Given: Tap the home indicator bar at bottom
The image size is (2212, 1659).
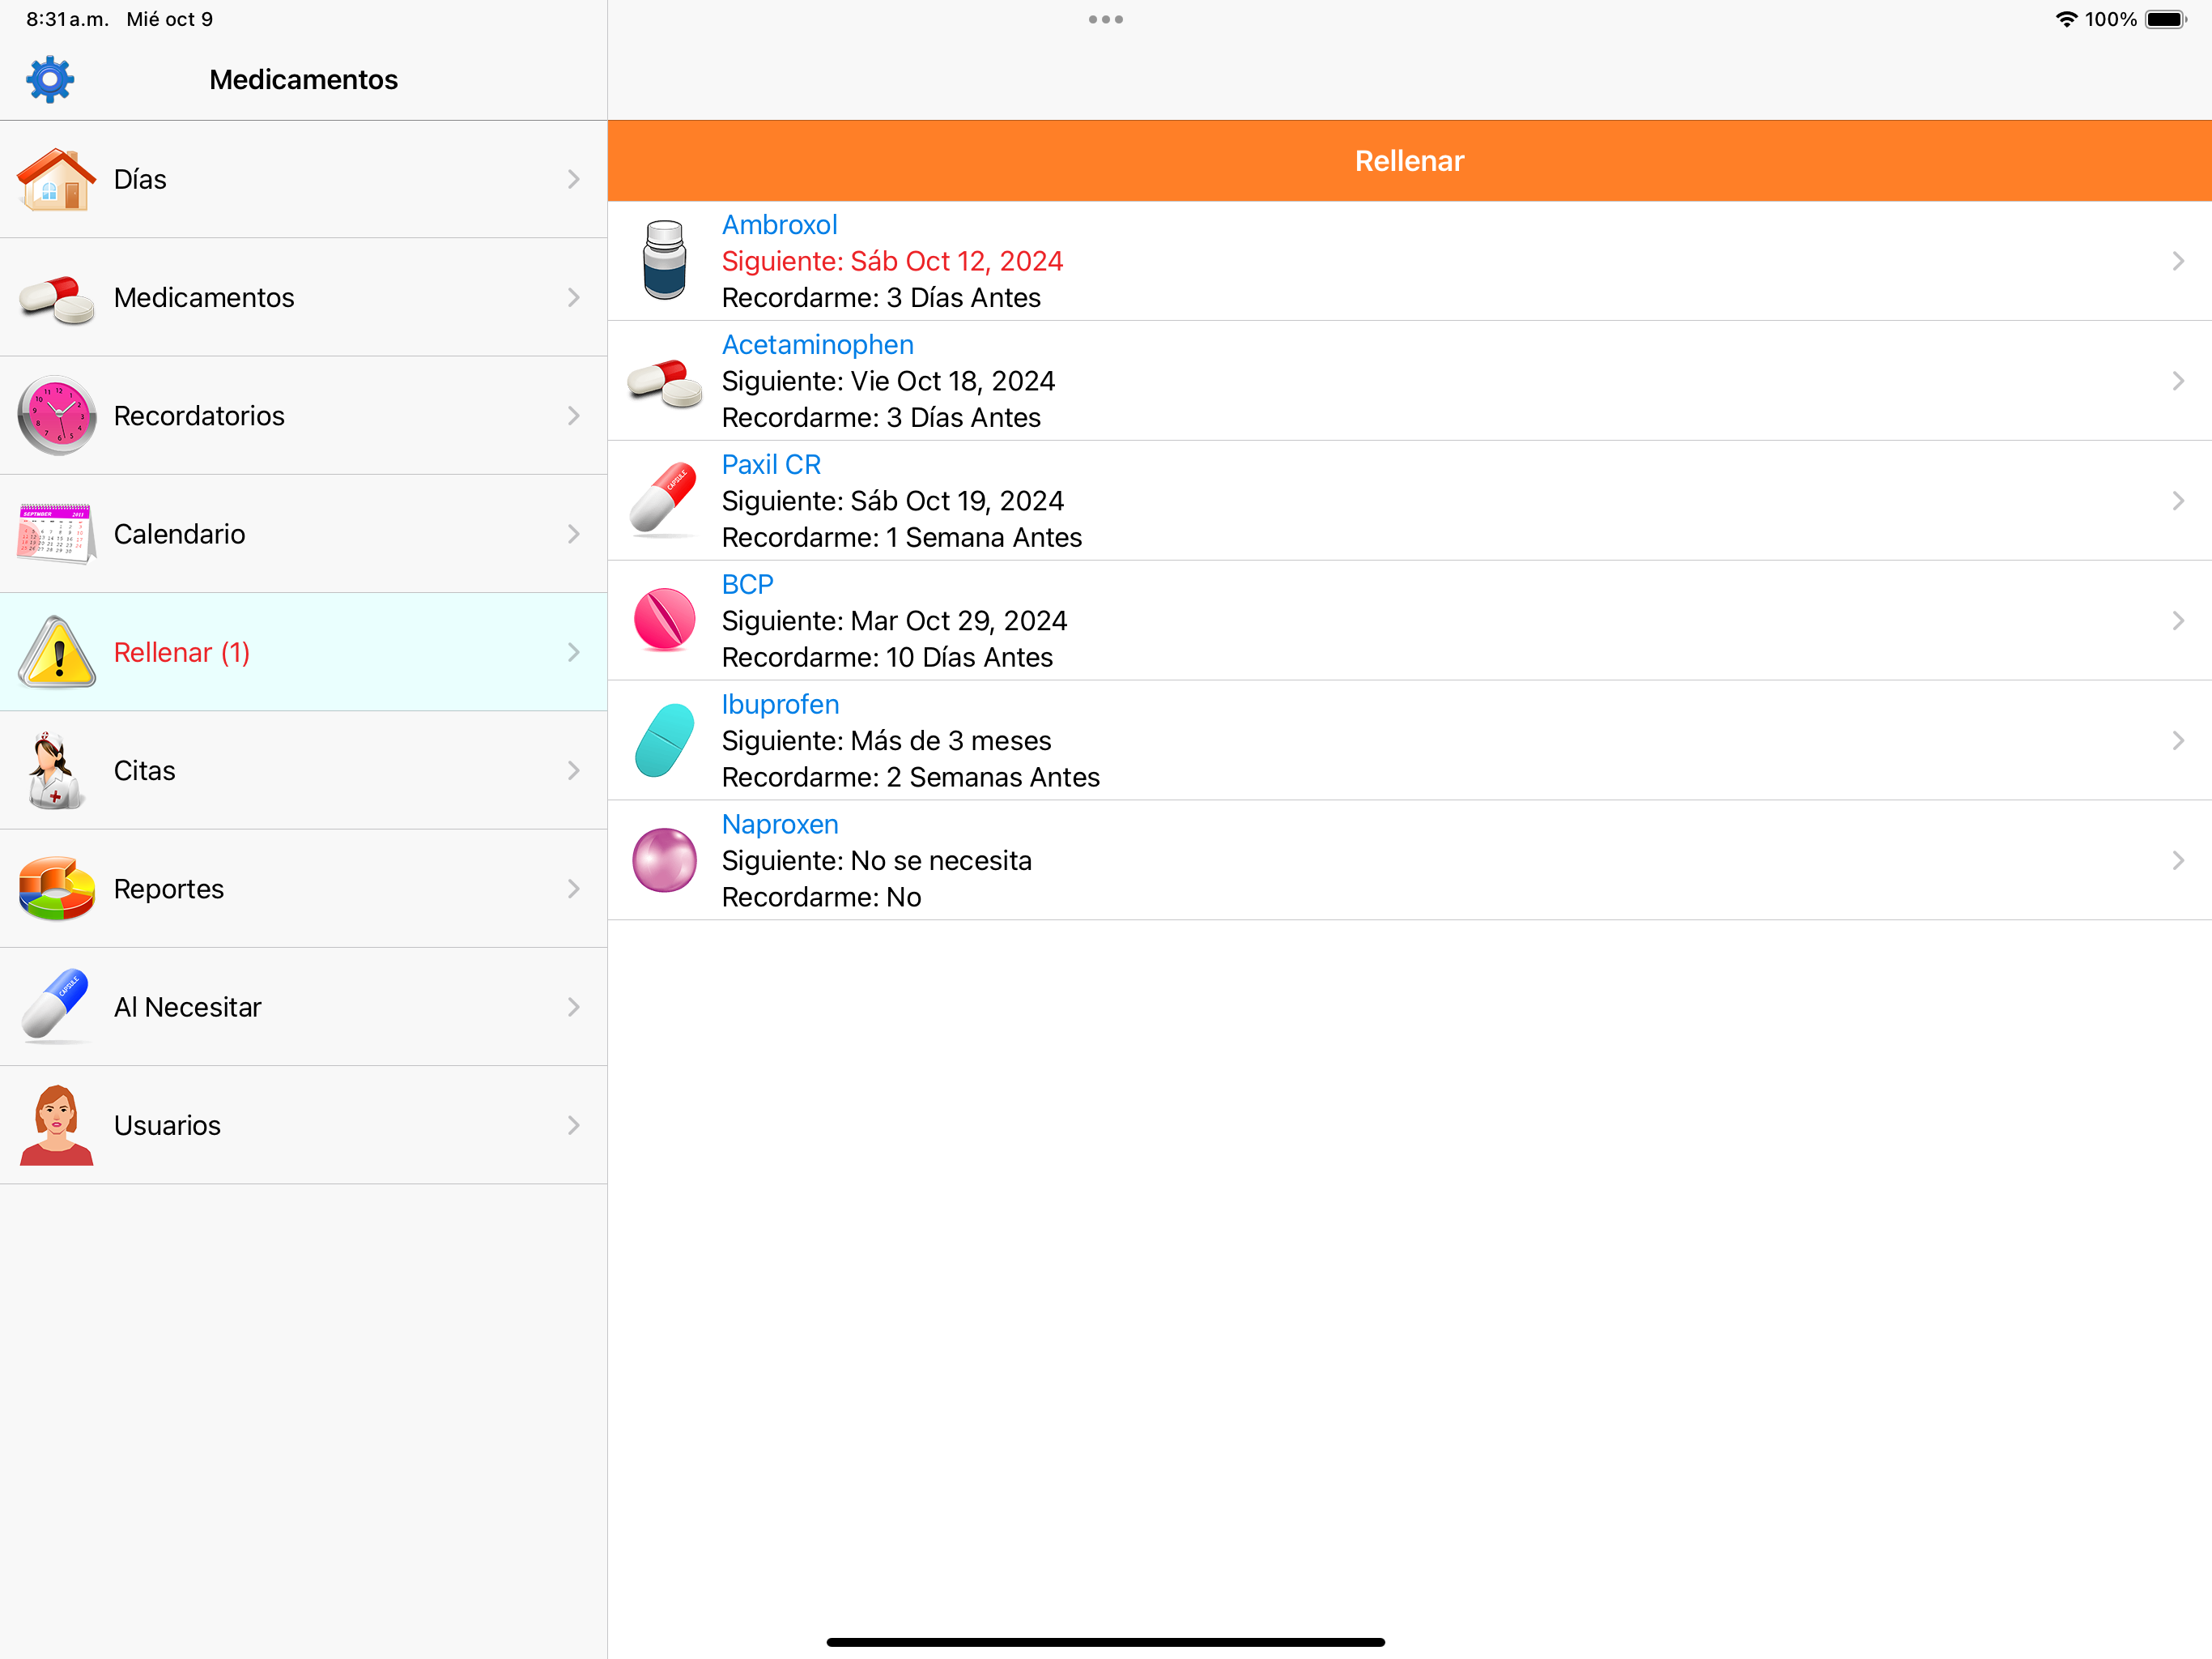Looking at the screenshot, I should 1105,1642.
